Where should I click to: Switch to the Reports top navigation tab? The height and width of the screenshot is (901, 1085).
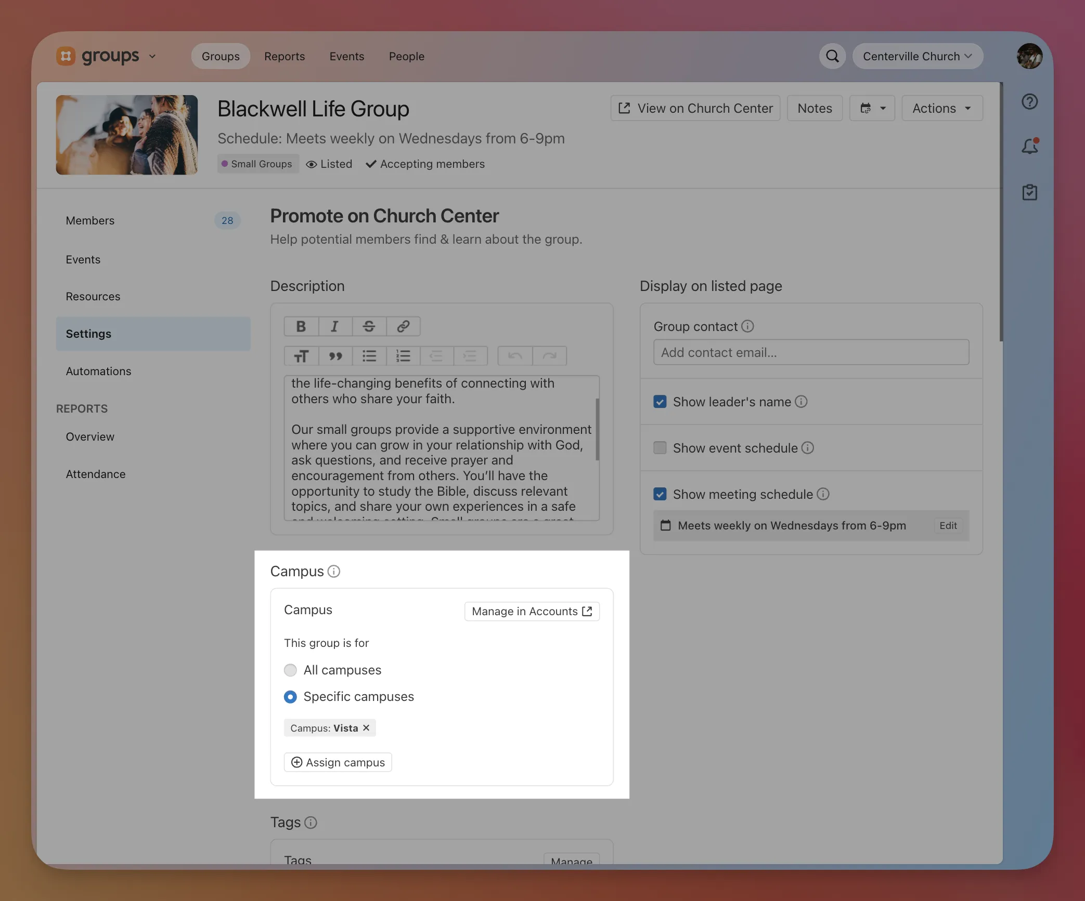pyautogui.click(x=284, y=56)
